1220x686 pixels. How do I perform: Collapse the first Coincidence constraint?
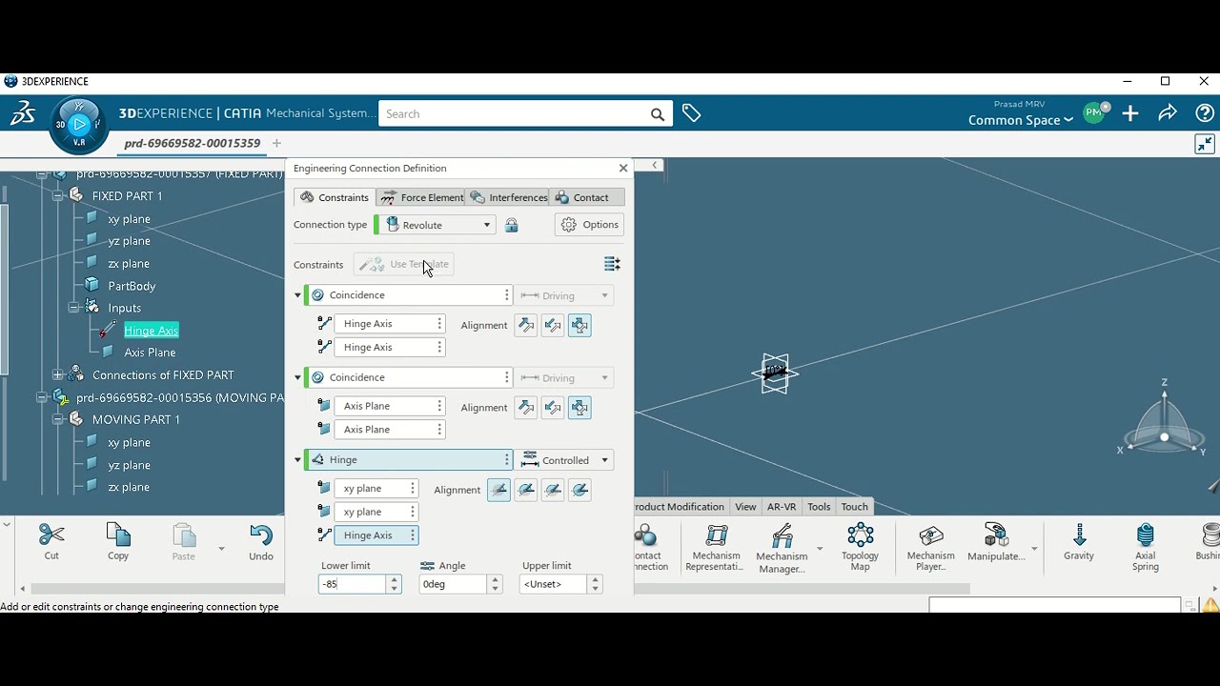pos(297,295)
